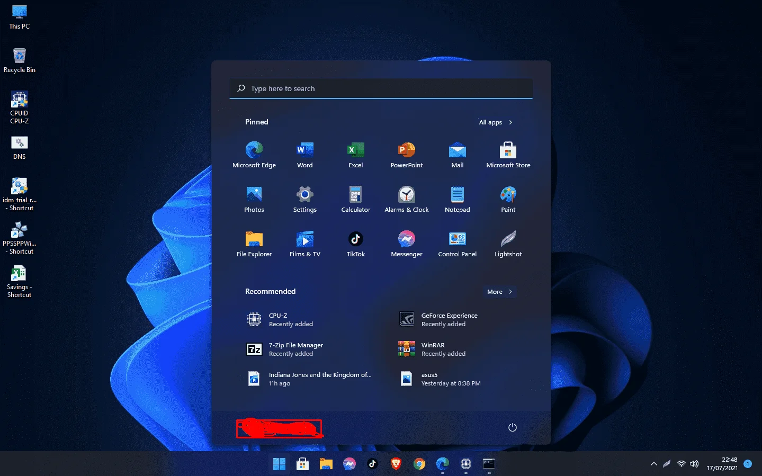Click the volume speaker icon in the tray
Screen dimensions: 762x476
[x=694, y=464]
